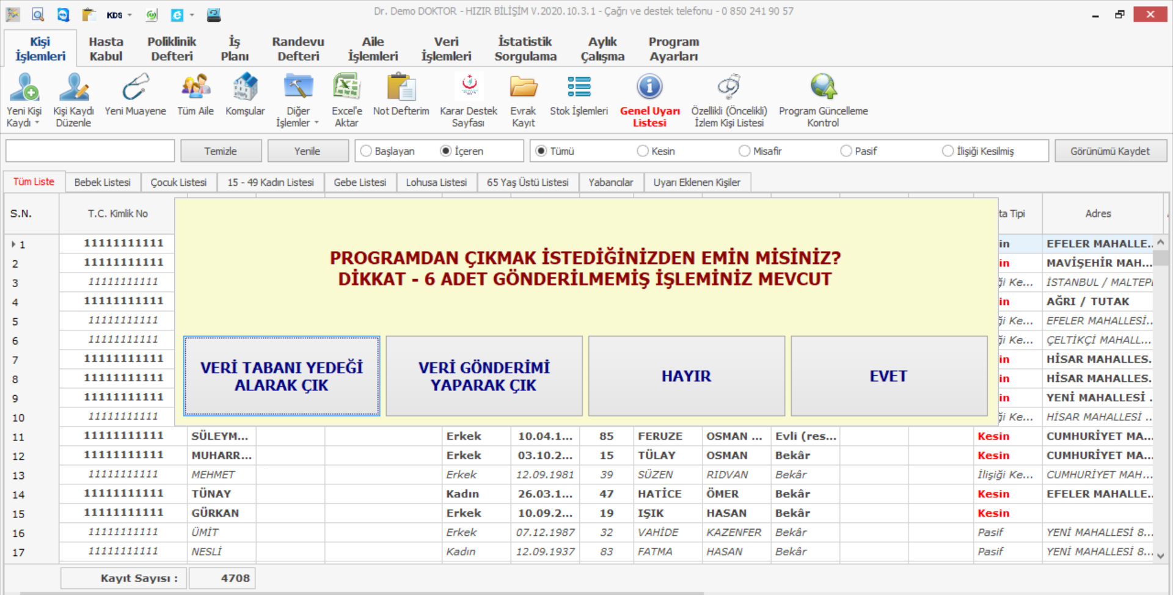Select row 15 name GÜRKAN
The width and height of the screenshot is (1173, 595).
point(215,513)
